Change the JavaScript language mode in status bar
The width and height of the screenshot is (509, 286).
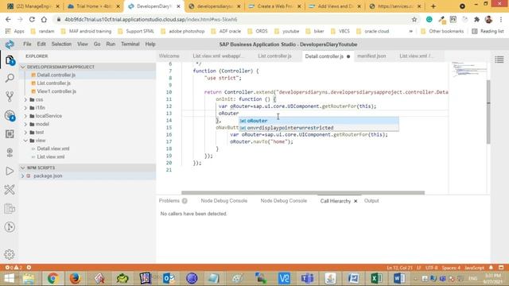coord(474,268)
